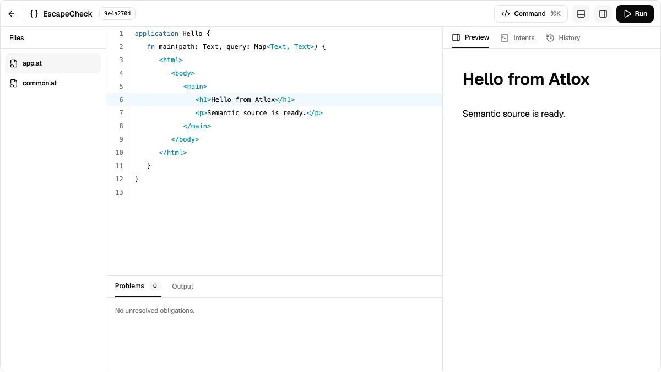Click line number 6 in gutter
This screenshot has width=661, height=372.
tap(121, 100)
